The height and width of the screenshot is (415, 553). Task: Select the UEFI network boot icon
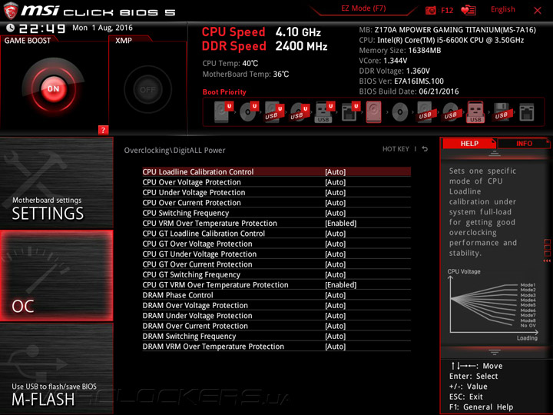click(x=349, y=112)
